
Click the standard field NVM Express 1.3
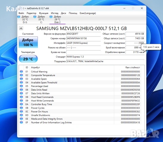coord(105,57)
